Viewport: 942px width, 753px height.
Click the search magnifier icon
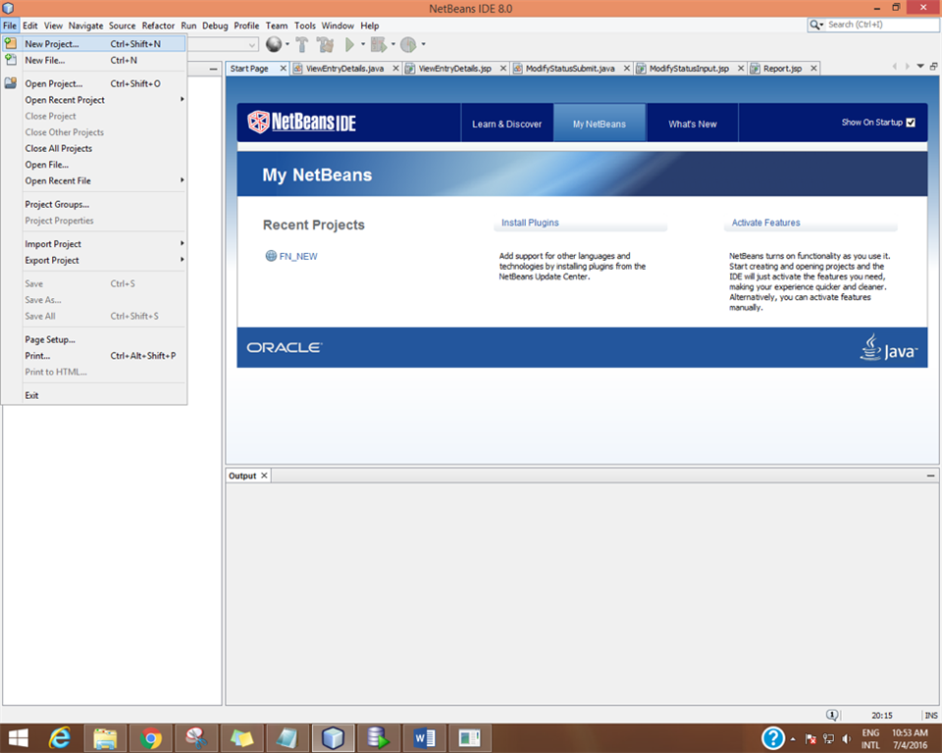pos(816,25)
